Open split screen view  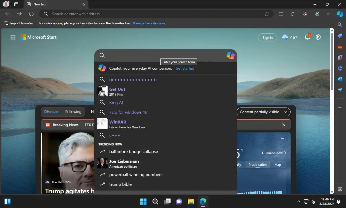click(281, 14)
